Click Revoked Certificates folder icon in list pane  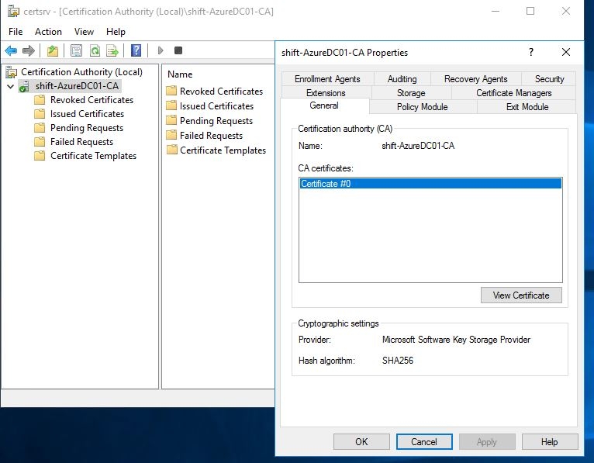[x=171, y=91]
